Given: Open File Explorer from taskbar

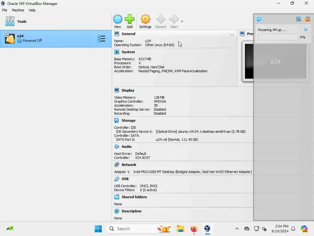Looking at the screenshot, I should [x=180, y=229].
